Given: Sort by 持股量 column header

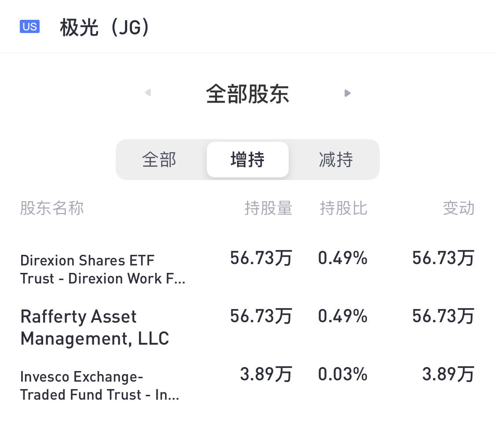Looking at the screenshot, I should click(x=268, y=208).
